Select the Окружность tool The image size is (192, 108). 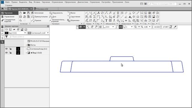(x=56, y=13)
